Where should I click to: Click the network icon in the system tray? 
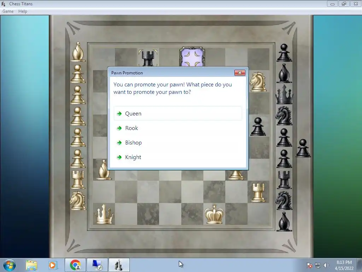[318, 265]
